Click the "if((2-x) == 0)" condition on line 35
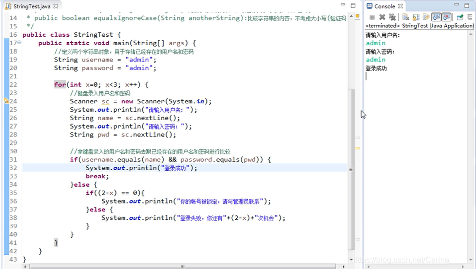Viewport: 476px width, 269px height. [x=113, y=193]
